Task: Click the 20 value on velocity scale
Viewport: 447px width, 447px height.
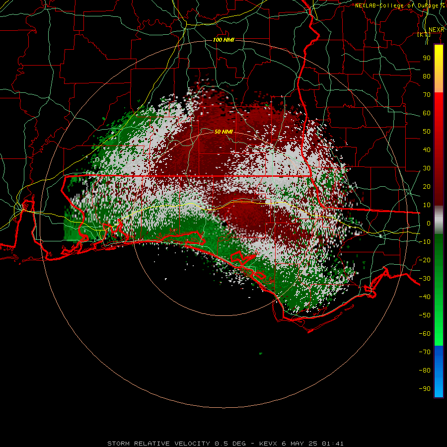Action: 427,186
